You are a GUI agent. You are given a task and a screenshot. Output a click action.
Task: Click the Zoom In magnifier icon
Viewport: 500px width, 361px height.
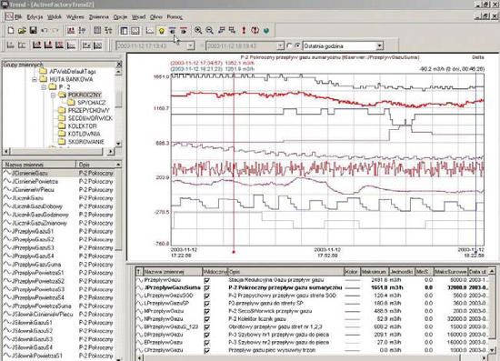click(198, 30)
